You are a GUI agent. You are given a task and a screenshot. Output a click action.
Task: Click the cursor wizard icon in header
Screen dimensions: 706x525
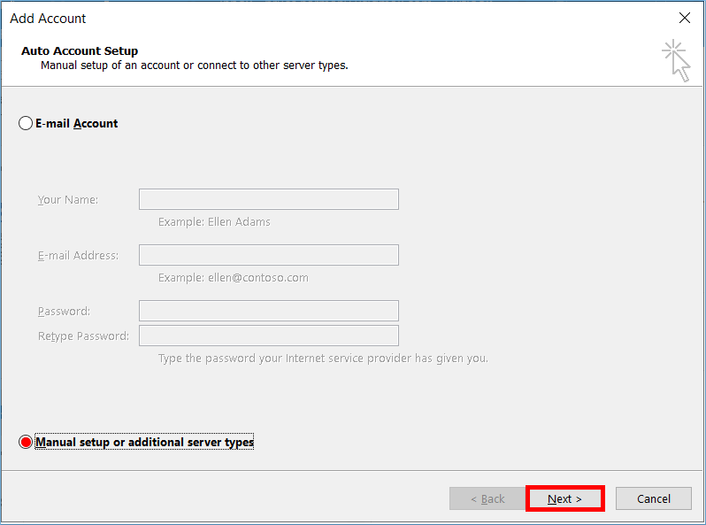click(676, 61)
